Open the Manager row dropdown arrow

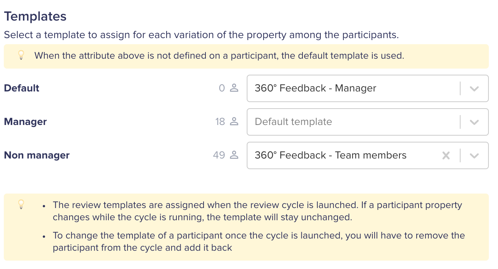click(474, 122)
